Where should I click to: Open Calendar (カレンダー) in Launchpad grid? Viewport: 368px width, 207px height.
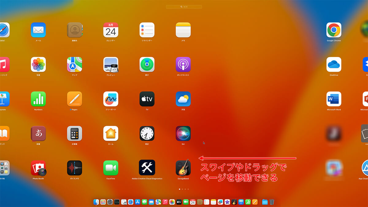pyautogui.click(x=111, y=30)
